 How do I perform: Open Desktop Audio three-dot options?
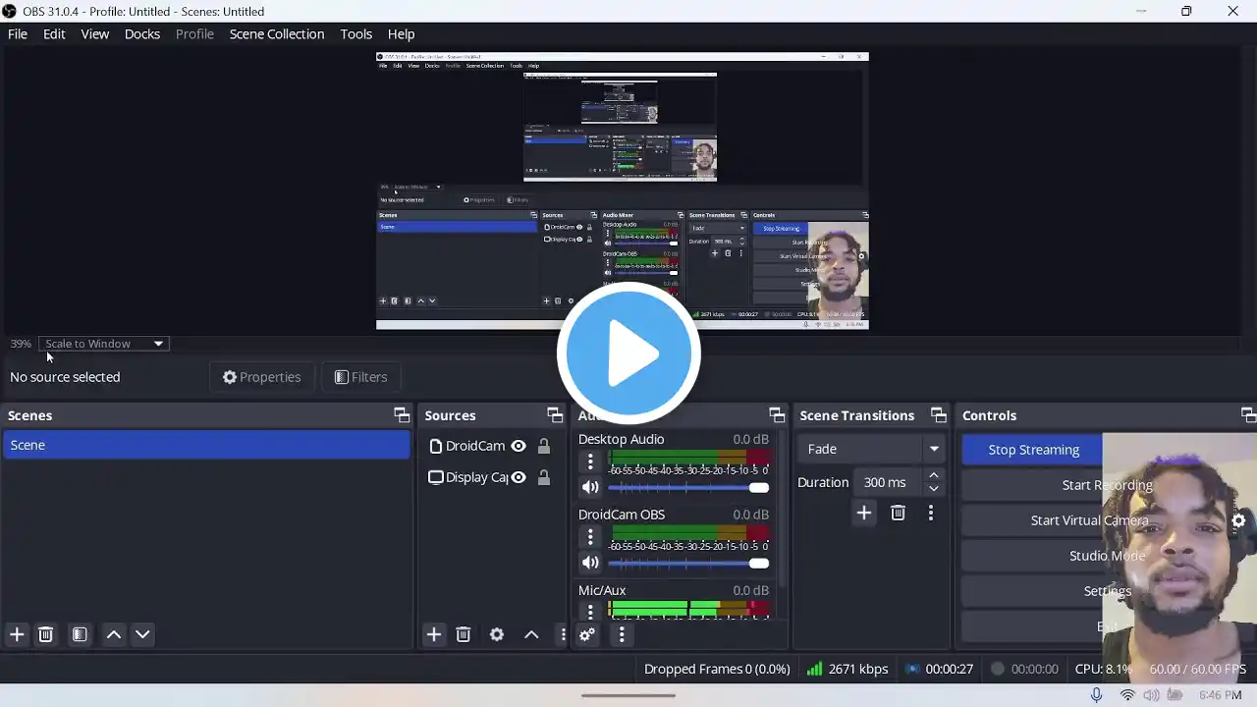[x=590, y=461]
